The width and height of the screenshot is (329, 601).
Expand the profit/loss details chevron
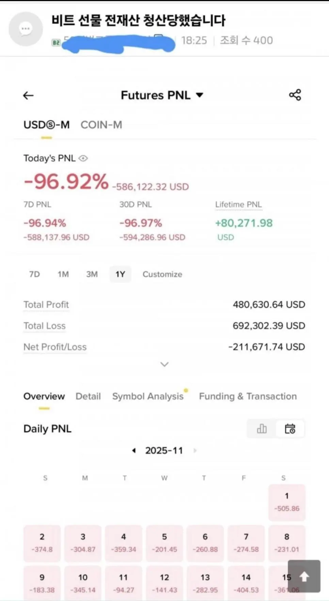point(164,364)
